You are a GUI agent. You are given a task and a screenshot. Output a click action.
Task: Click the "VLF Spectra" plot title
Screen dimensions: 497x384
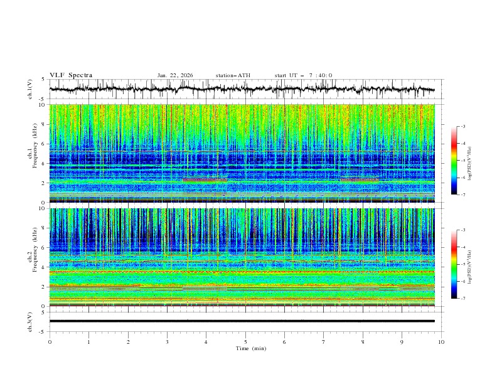click(71, 75)
